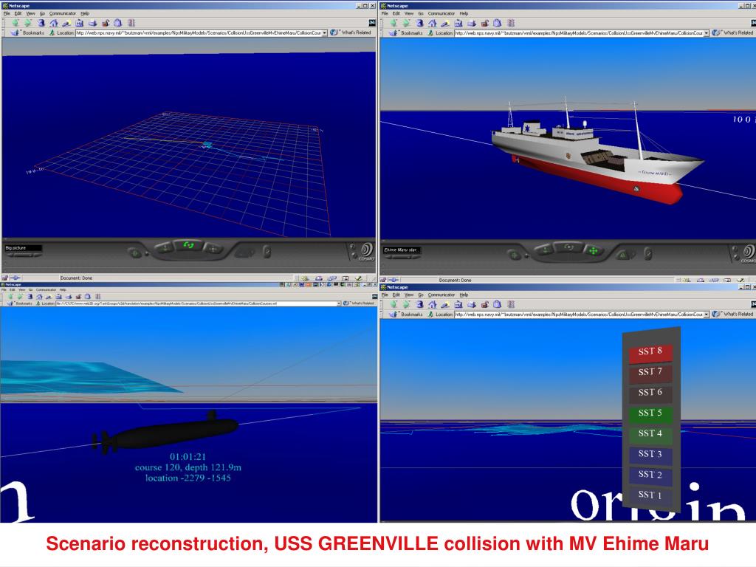Click the green rotate control in the Big picture Cosmo dashboard

188,245
